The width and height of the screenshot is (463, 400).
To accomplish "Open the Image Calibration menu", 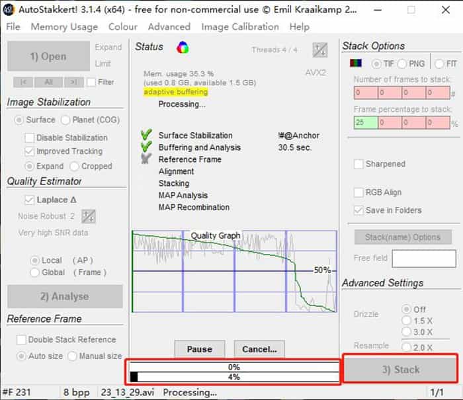I will (x=240, y=26).
